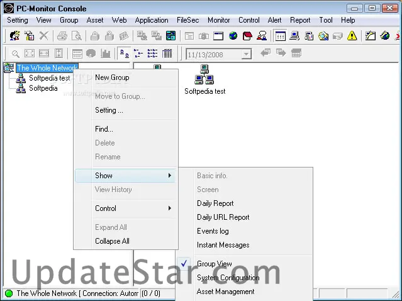The height and width of the screenshot is (301, 402).
Task: Click the fit-width horizontal arrows icon
Action: 44,54
